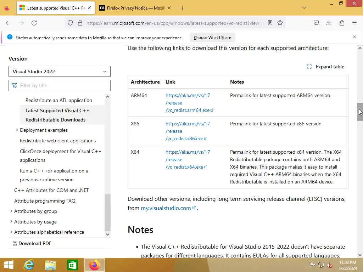
Task: Close the Latest supported Visual C++ tab
Action: click(89, 8)
